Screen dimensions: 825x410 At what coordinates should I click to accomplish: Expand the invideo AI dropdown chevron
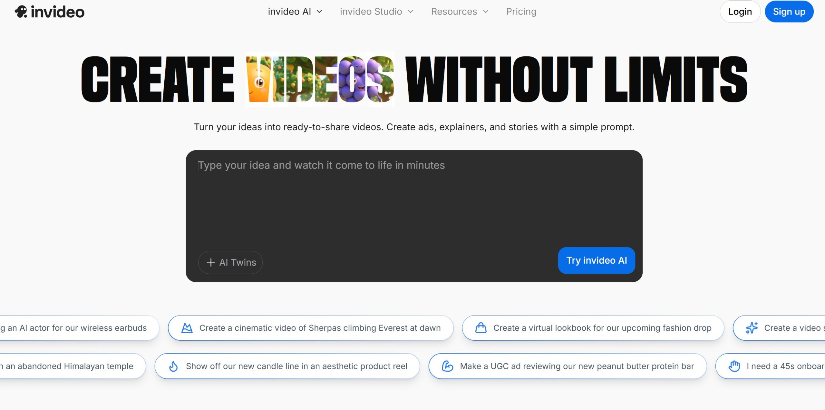point(319,12)
